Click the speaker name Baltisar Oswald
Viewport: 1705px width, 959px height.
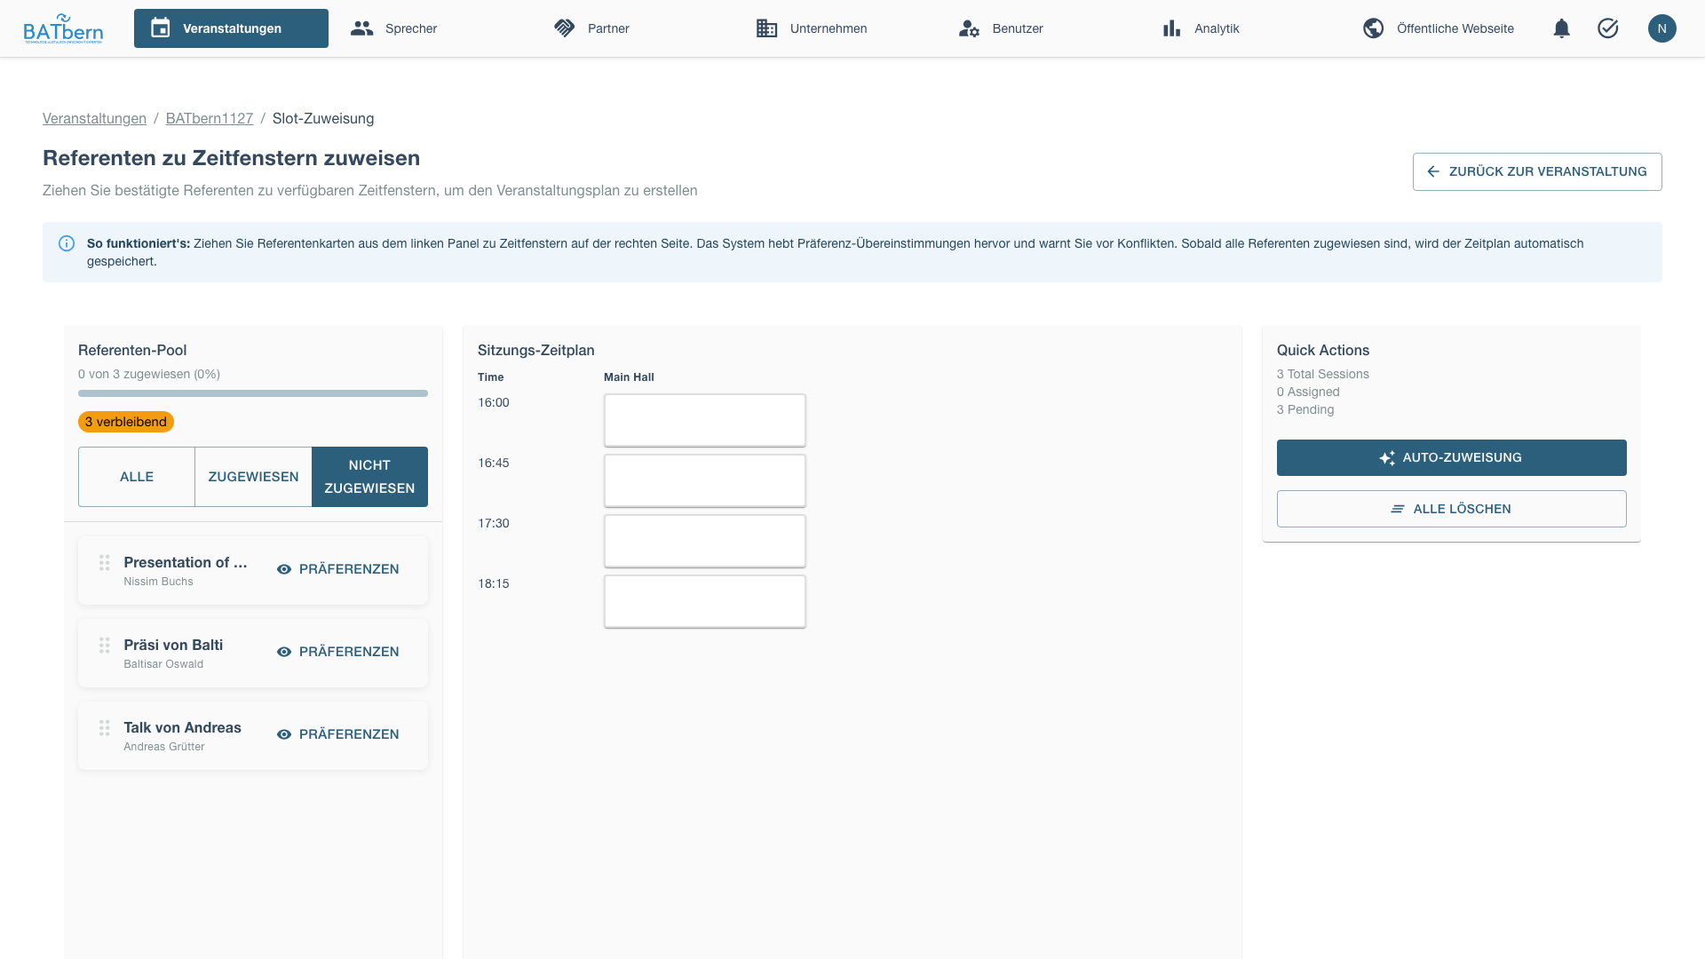click(163, 664)
